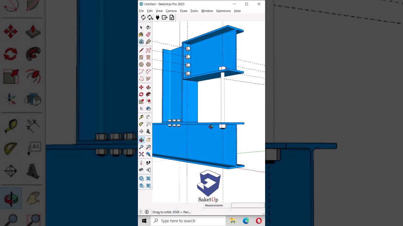Open the Camera menu

171,11
